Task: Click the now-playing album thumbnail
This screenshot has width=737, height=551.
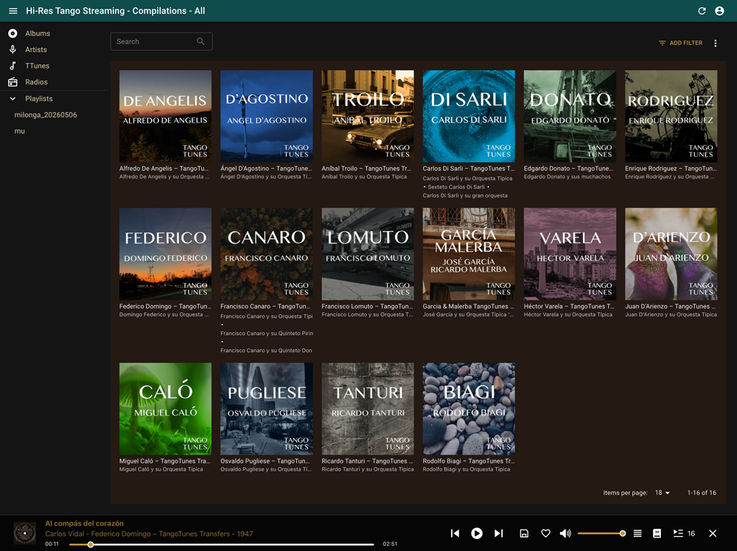Action: (x=24, y=533)
